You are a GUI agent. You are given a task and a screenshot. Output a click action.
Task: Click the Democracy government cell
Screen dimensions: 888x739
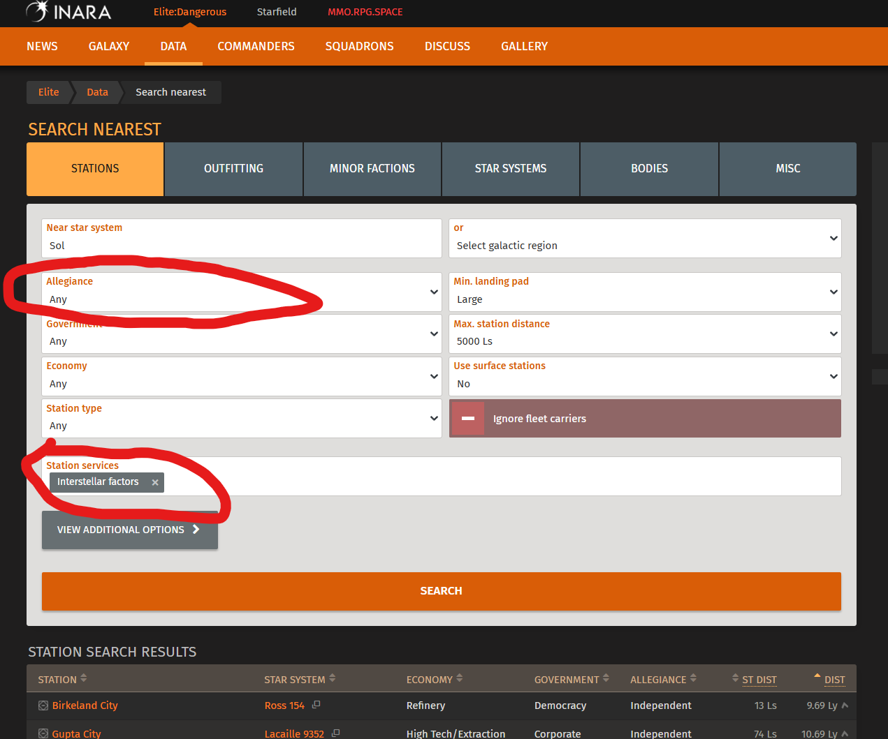click(560, 706)
